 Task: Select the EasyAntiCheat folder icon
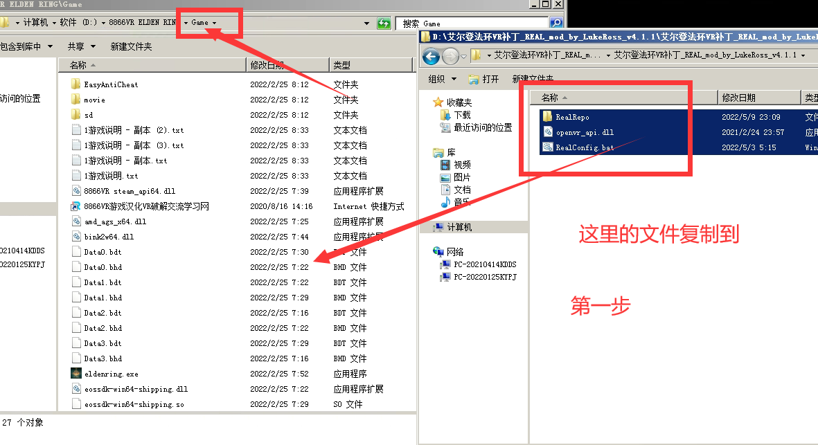[75, 84]
